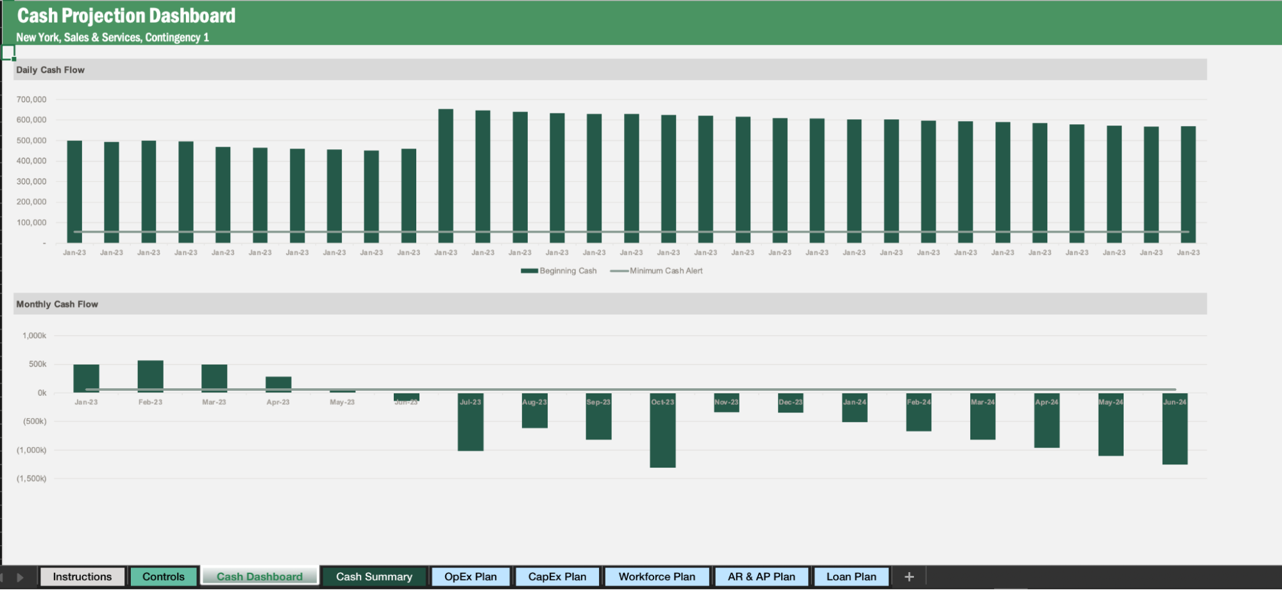
Task: Open the Loan Plan tab
Action: tap(852, 576)
